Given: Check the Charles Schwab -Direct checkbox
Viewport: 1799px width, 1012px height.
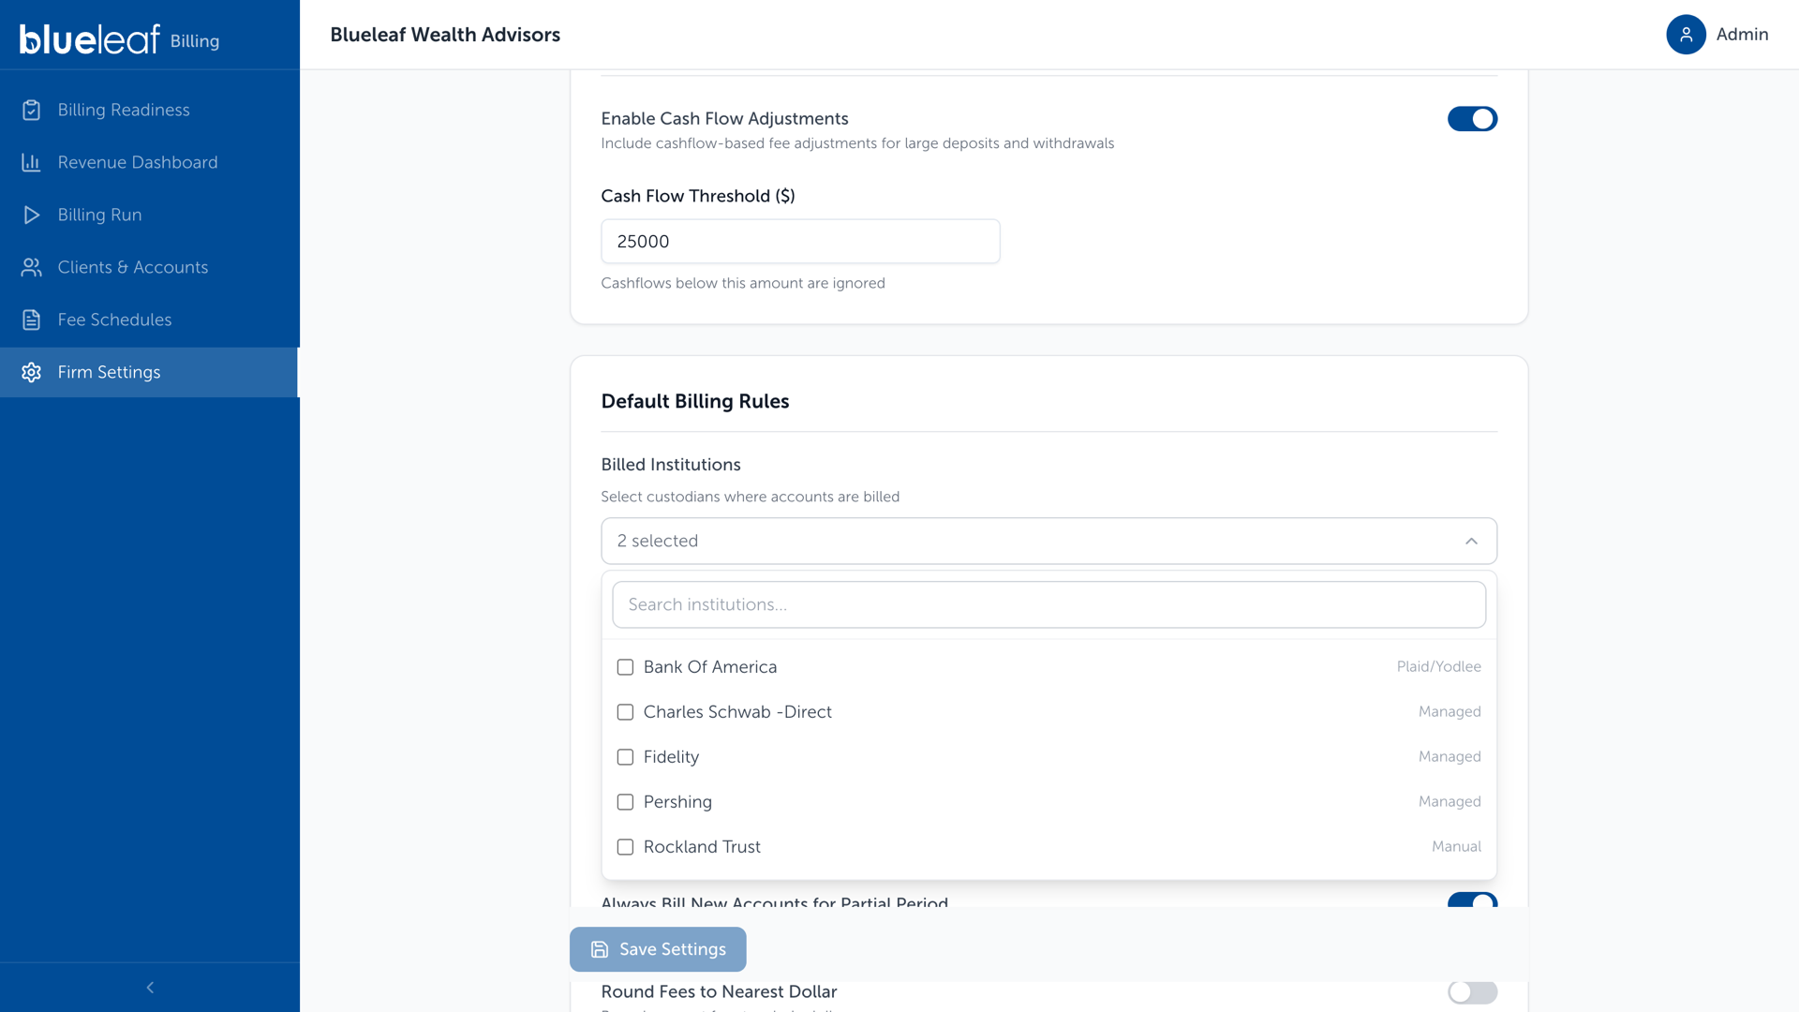Looking at the screenshot, I should coord(625,712).
